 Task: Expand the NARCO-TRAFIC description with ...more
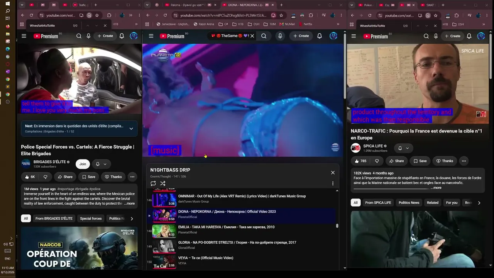[436, 188]
